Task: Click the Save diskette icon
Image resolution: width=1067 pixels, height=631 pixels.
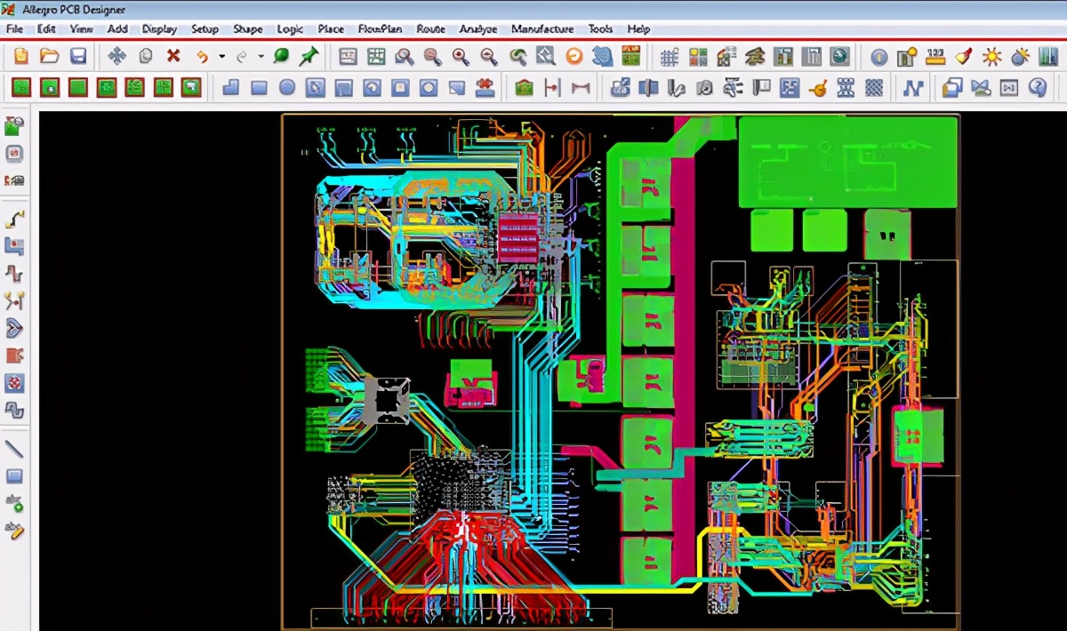Action: [78, 57]
